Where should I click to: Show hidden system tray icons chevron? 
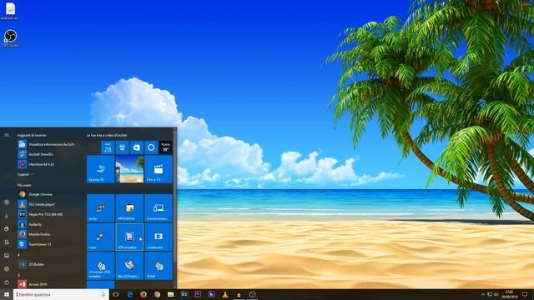pyautogui.click(x=482, y=294)
